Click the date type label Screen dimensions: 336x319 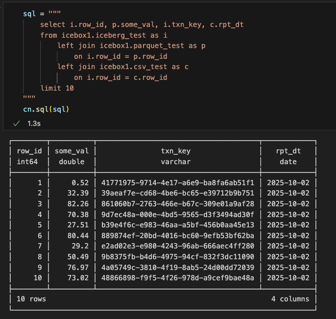pyautogui.click(x=288, y=162)
